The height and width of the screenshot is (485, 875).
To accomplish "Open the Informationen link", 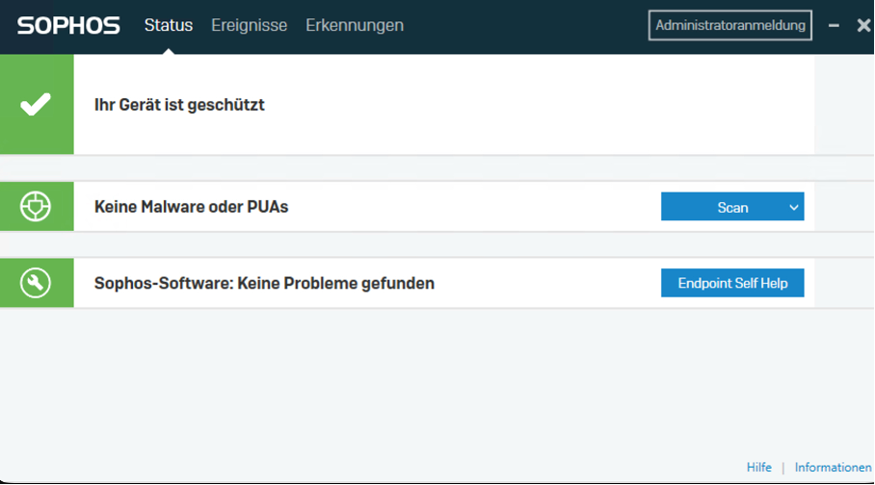I will point(833,467).
